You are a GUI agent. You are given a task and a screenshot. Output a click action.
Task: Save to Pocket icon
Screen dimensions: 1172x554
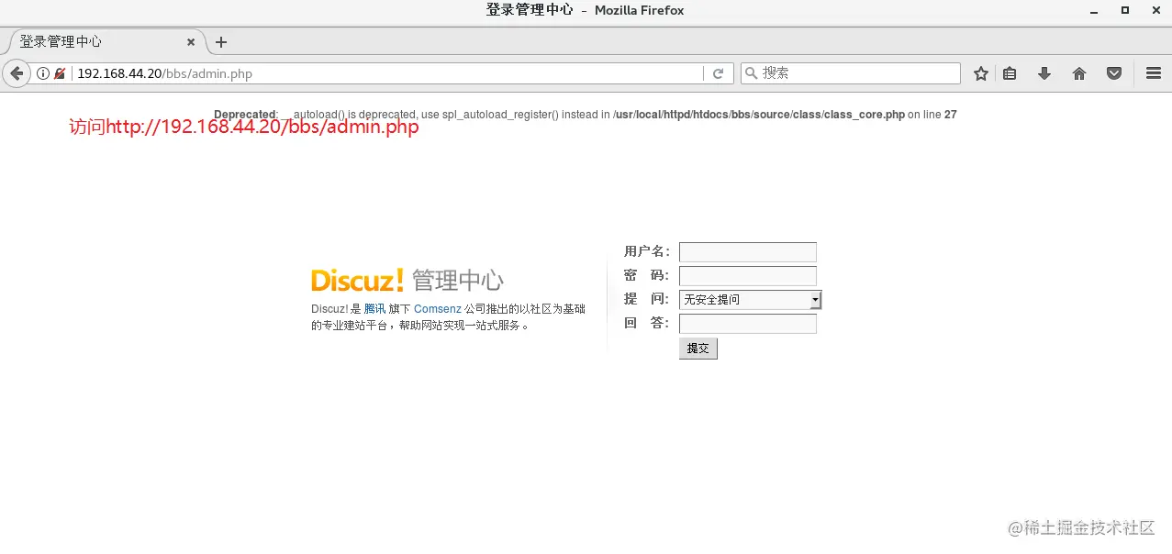click(x=1114, y=73)
